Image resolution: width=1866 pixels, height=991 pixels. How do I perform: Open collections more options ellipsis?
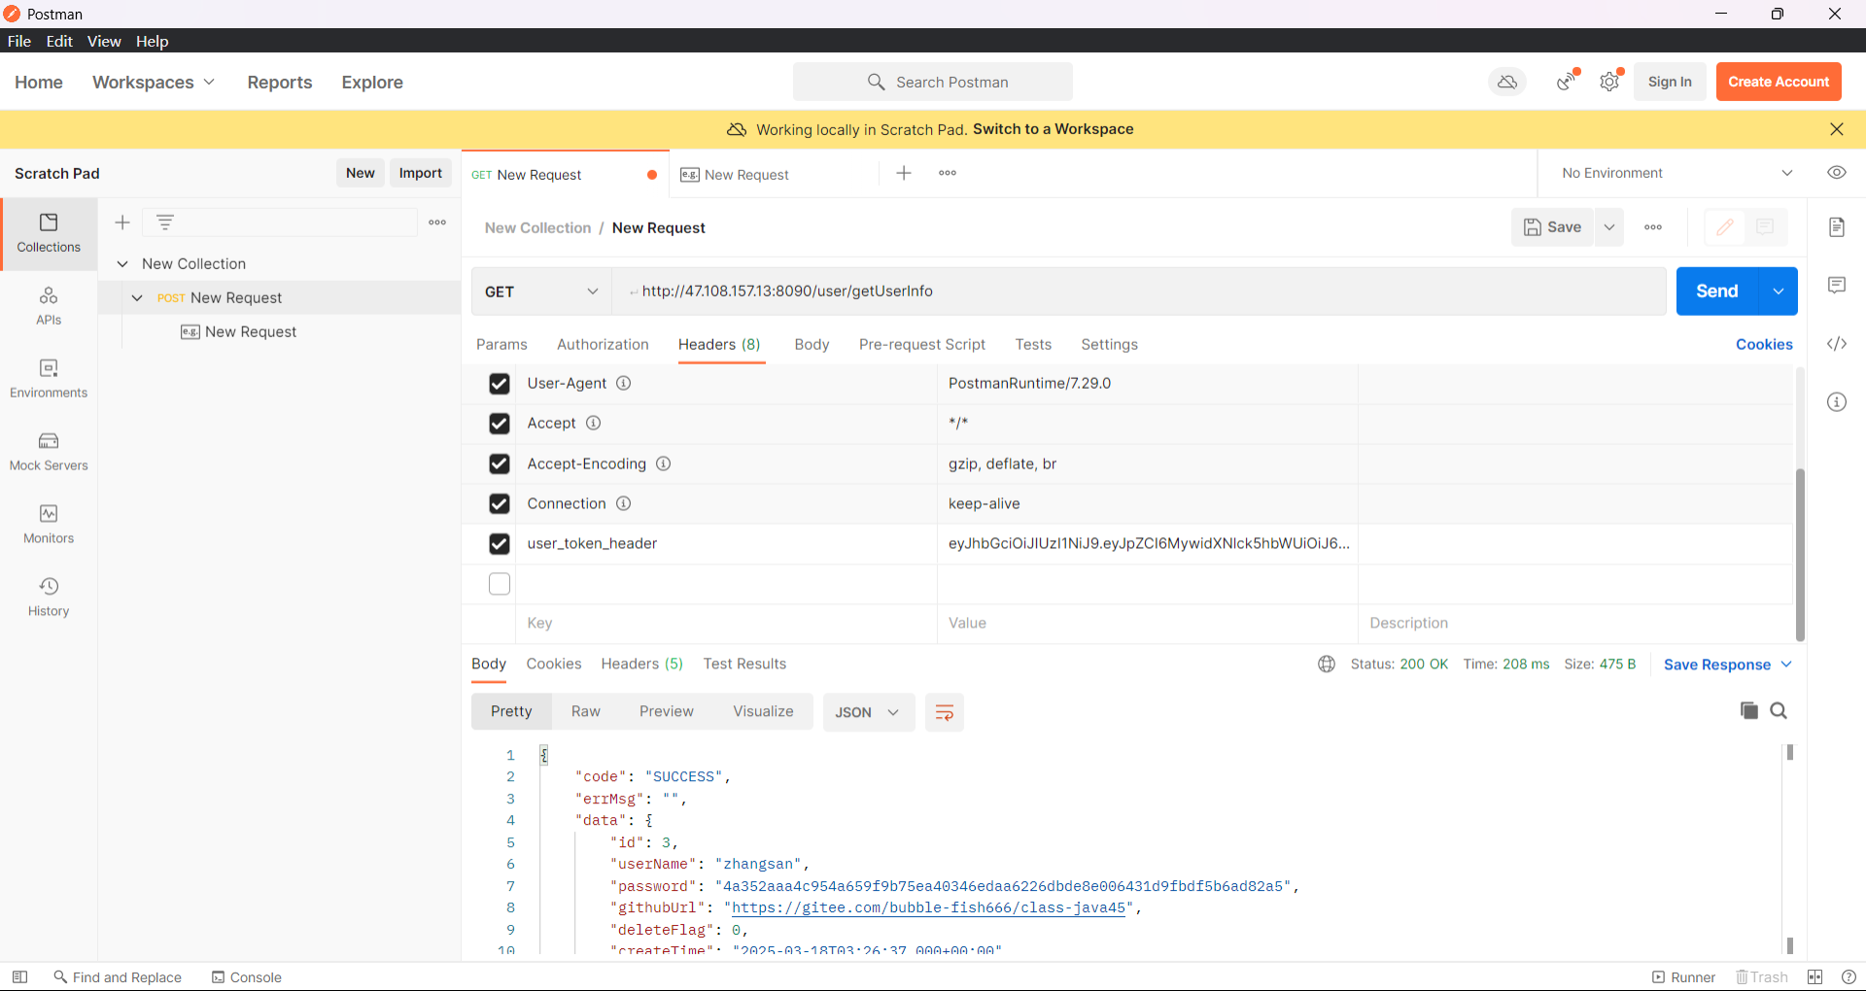[x=437, y=222]
